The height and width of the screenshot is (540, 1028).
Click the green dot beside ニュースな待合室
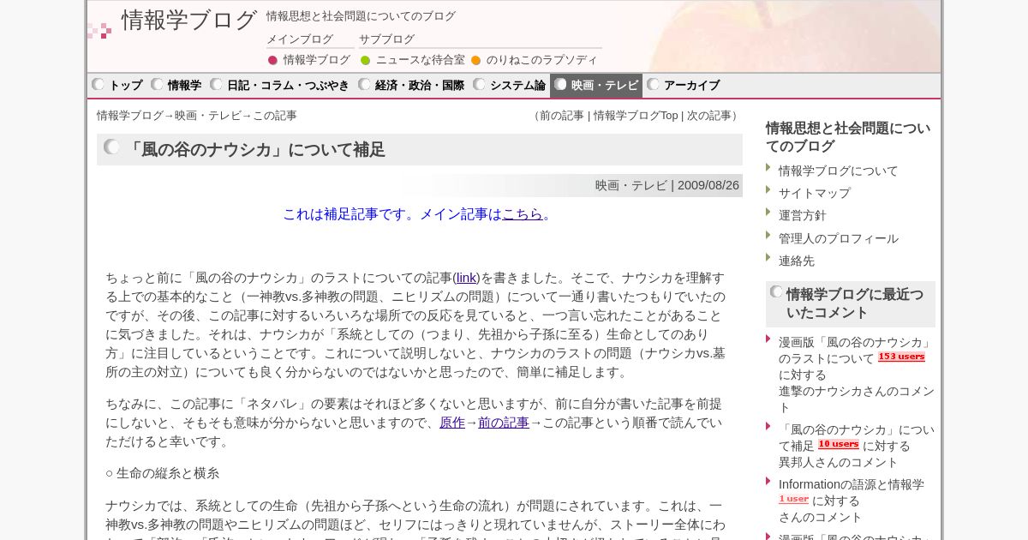[365, 60]
